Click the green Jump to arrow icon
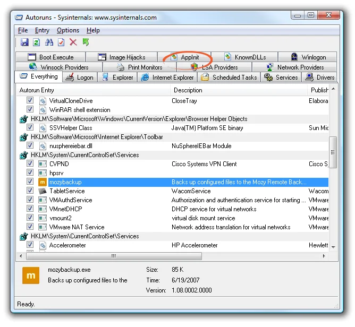 point(86,42)
